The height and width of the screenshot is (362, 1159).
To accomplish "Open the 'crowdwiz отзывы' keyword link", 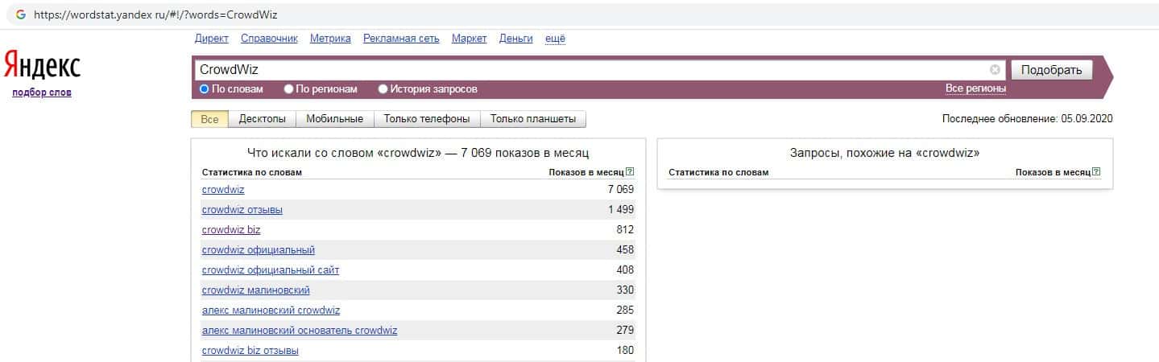I will (x=242, y=210).
